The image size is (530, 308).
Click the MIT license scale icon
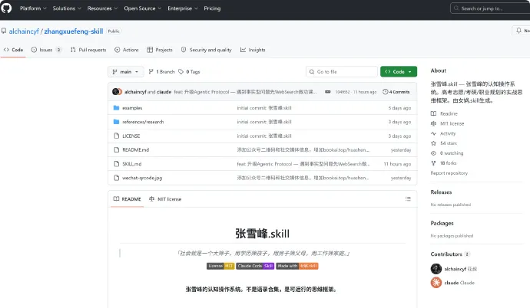coord(434,123)
